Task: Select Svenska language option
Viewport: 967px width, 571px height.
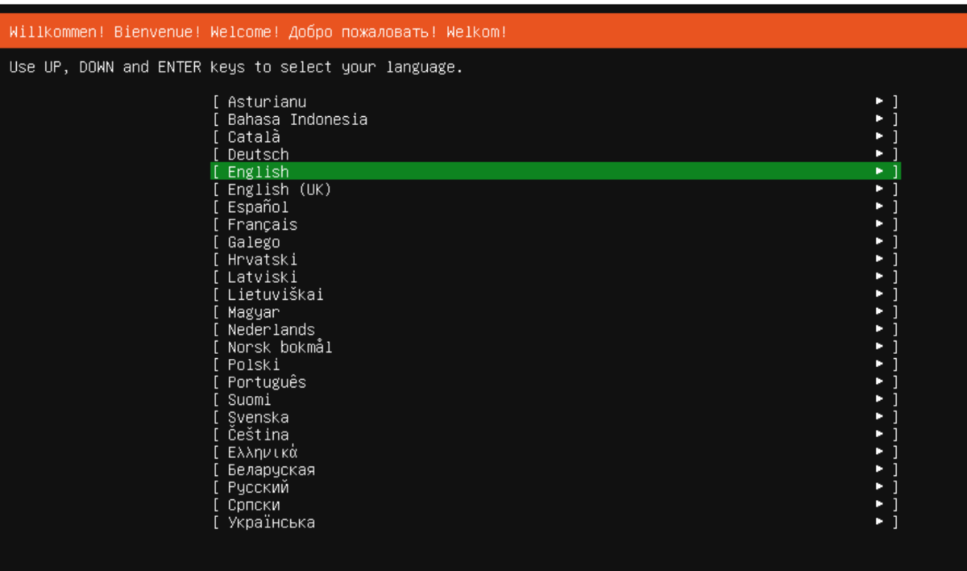Action: click(x=555, y=418)
